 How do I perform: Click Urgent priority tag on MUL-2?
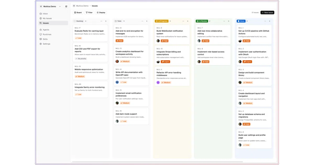[x=247, y=62]
